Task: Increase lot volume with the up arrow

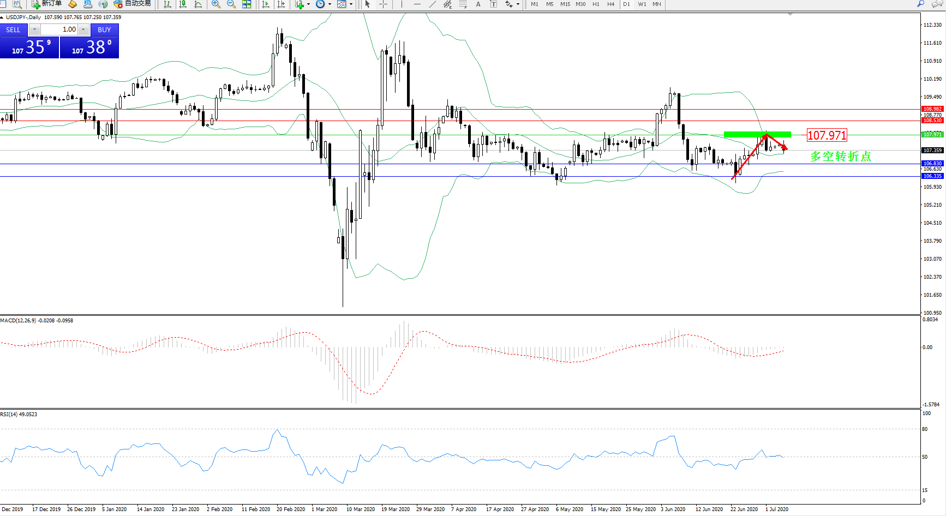Action: pyautogui.click(x=83, y=29)
